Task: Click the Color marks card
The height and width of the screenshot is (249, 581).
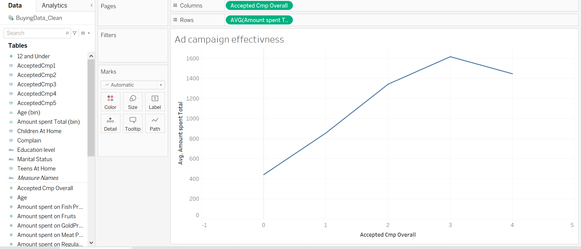Action: pyautogui.click(x=110, y=102)
